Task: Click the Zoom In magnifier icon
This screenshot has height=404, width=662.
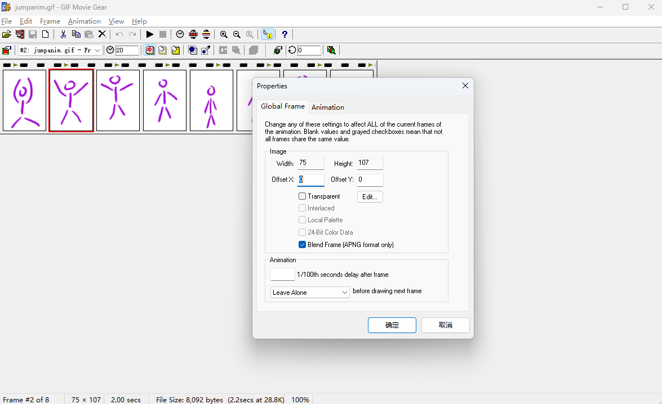Action: pos(224,34)
